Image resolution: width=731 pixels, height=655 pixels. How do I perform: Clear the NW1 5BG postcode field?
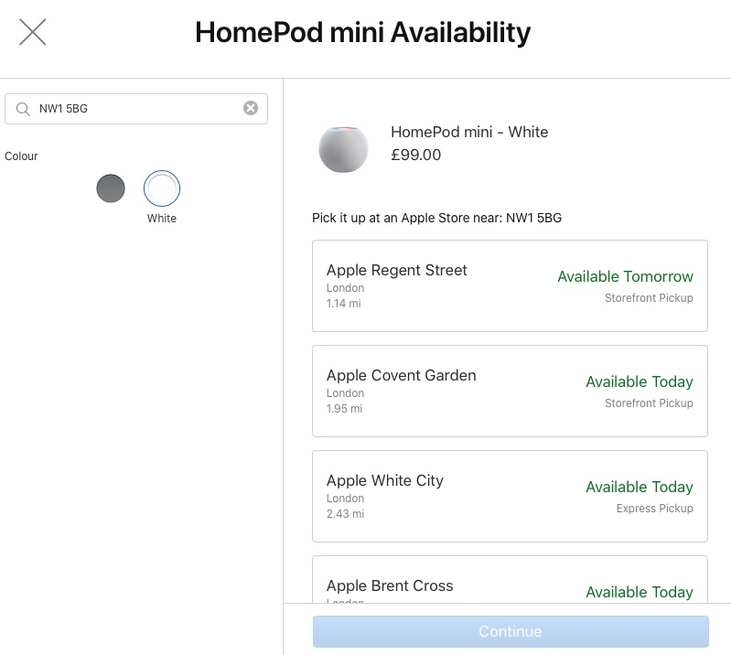click(x=251, y=108)
